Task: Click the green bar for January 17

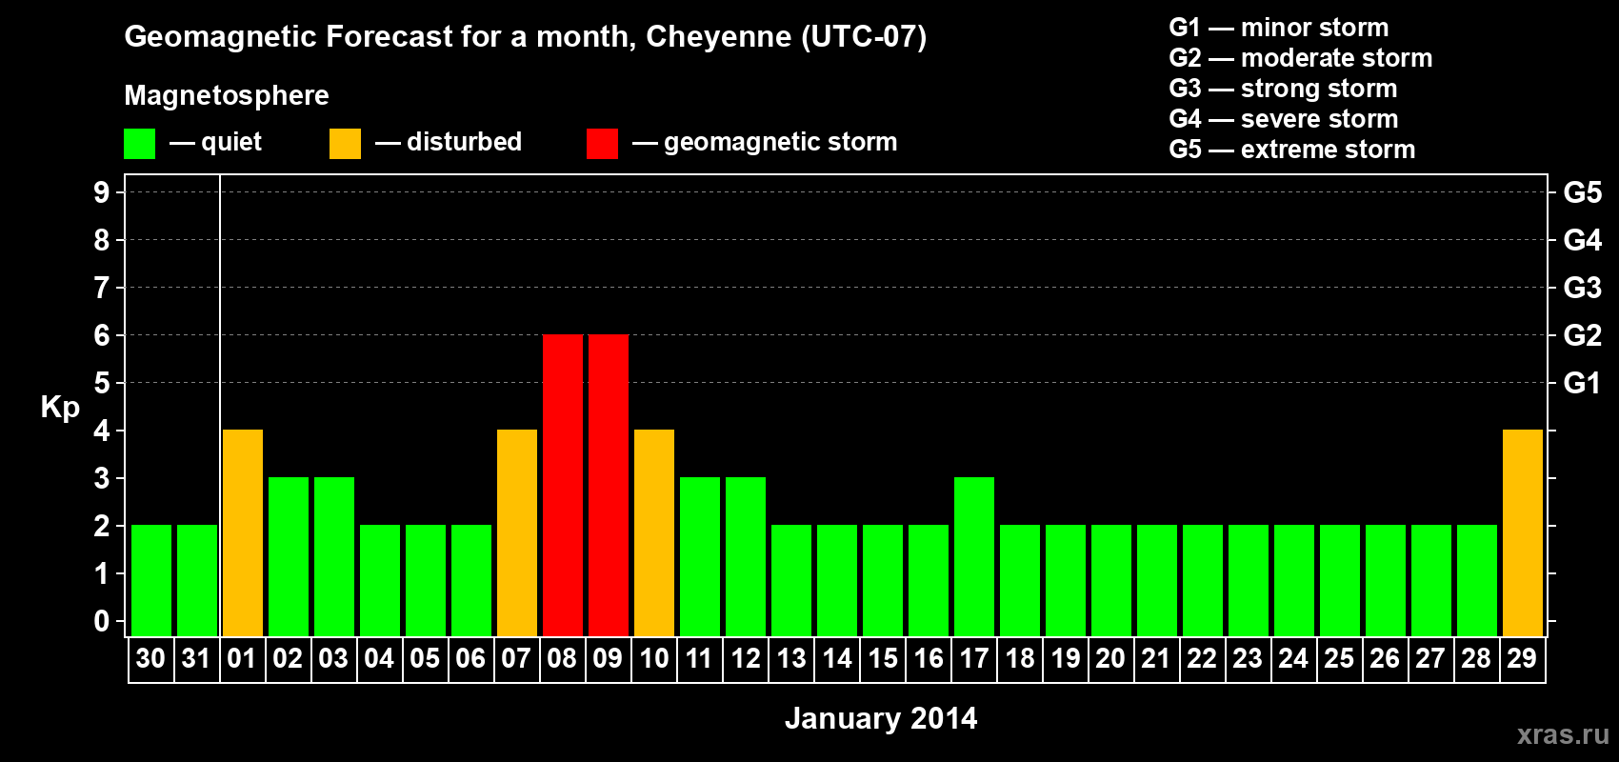Action: 974,557
